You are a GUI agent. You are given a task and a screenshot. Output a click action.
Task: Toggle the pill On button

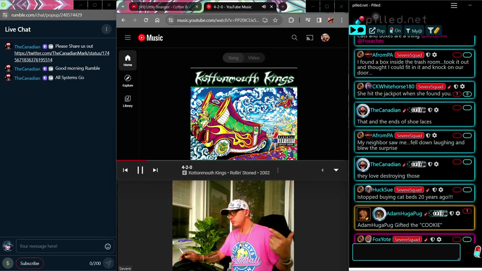395,30
